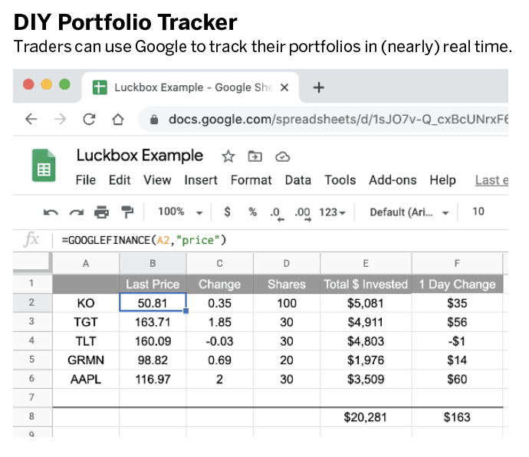
Task: Go to browser home page icon
Action: [118, 119]
